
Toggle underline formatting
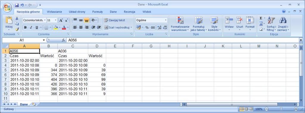pos(37,28)
